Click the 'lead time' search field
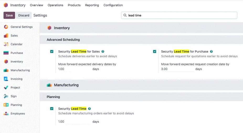Image resolution: width=243 pixels, height=133 pixels. 179,15
